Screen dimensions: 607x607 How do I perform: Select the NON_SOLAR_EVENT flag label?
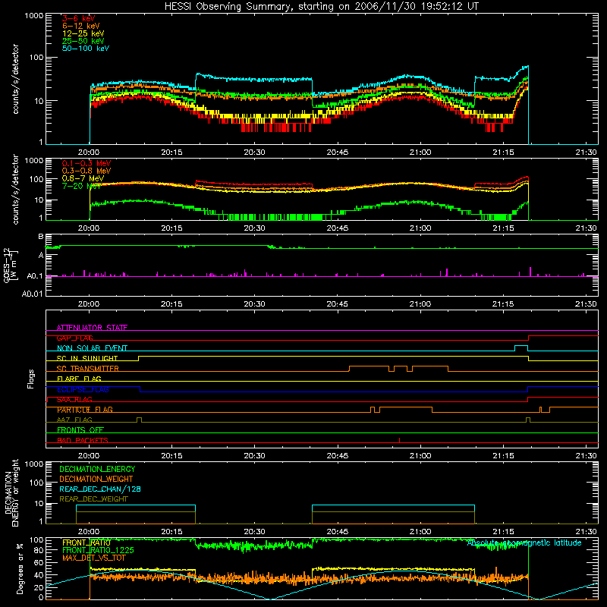pyautogui.click(x=92, y=348)
